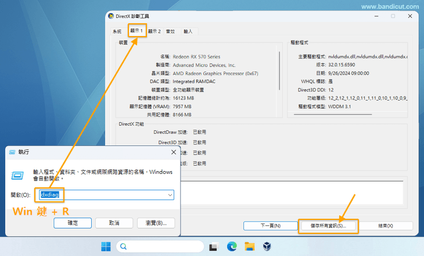Click the 12_2,12_1,12_0 feature levels value

click(x=368, y=98)
